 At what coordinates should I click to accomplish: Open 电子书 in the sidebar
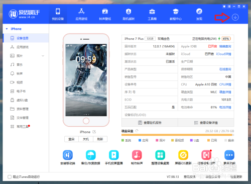(26, 91)
